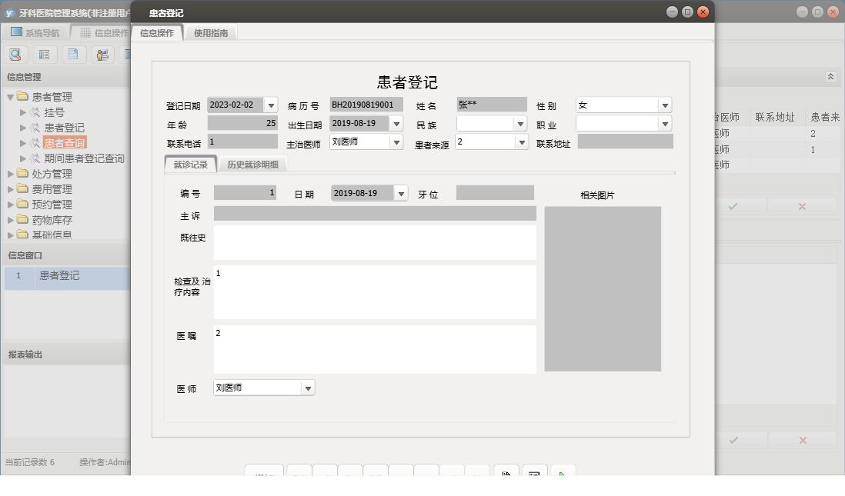845x496 pixels.
Task: Select the search toolbar icon
Action: pos(16,55)
